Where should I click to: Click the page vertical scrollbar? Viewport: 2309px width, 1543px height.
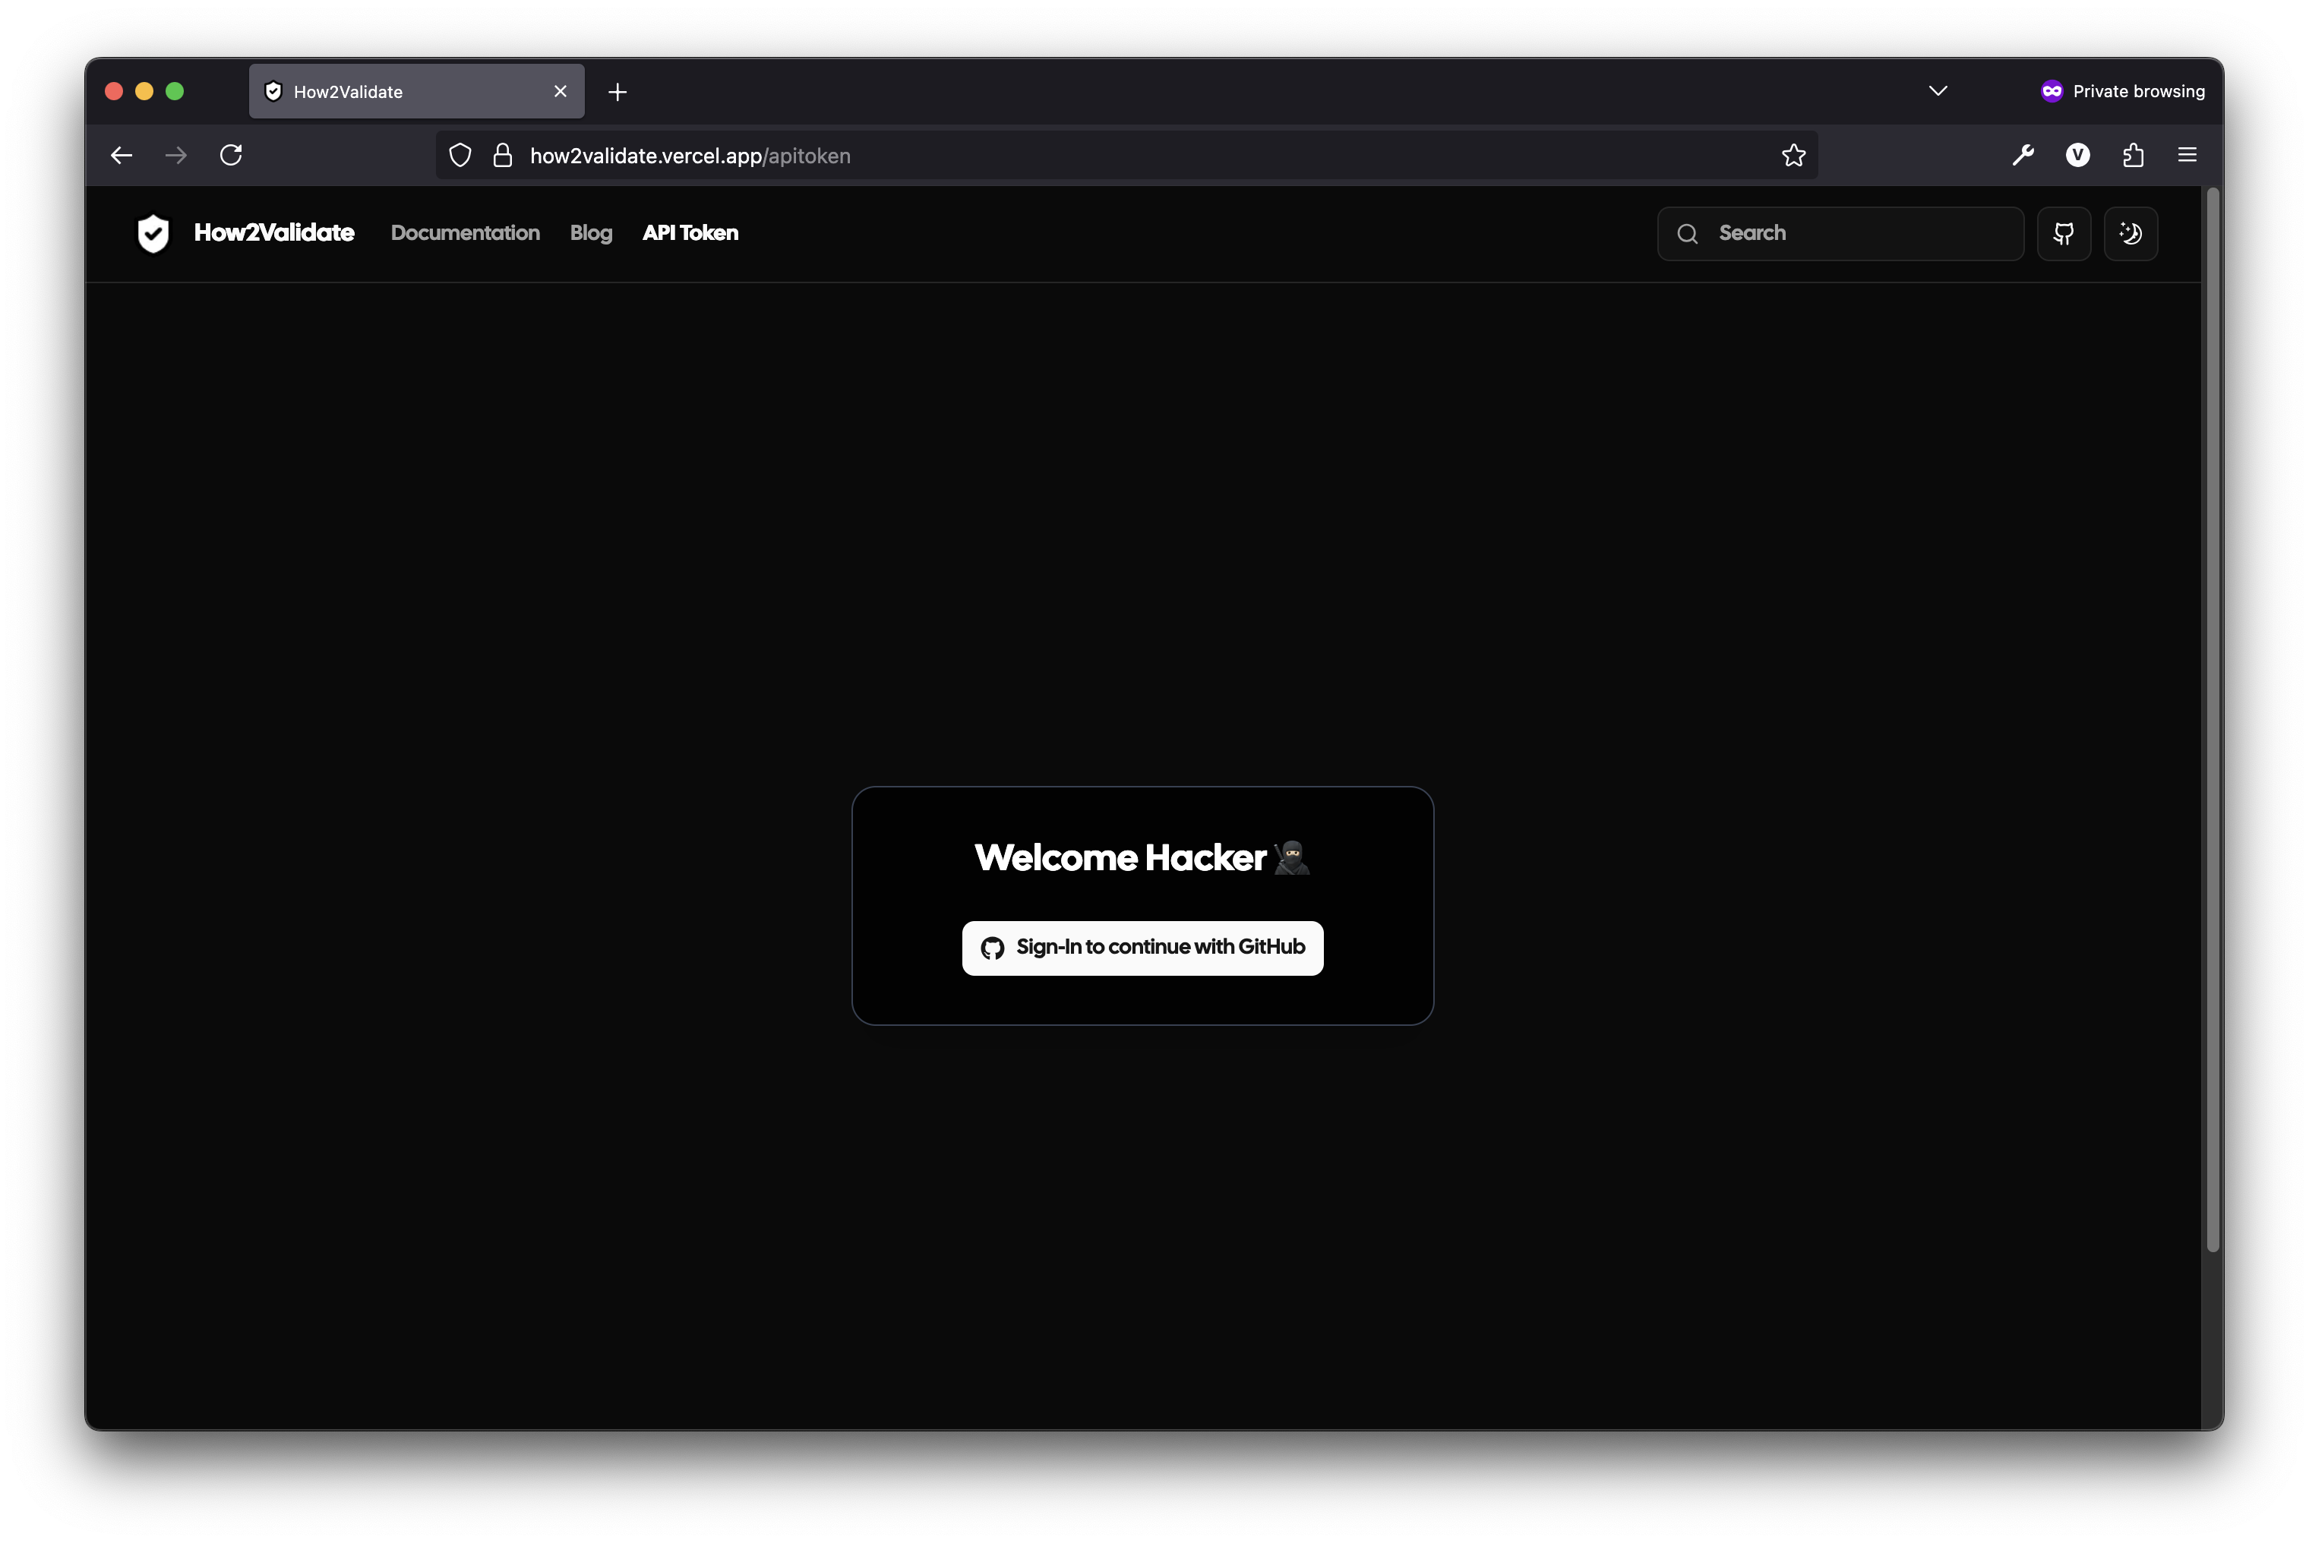point(2213,718)
